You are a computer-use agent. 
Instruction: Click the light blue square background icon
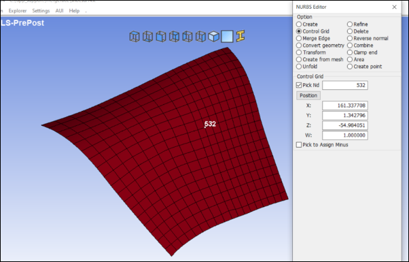[x=227, y=36]
